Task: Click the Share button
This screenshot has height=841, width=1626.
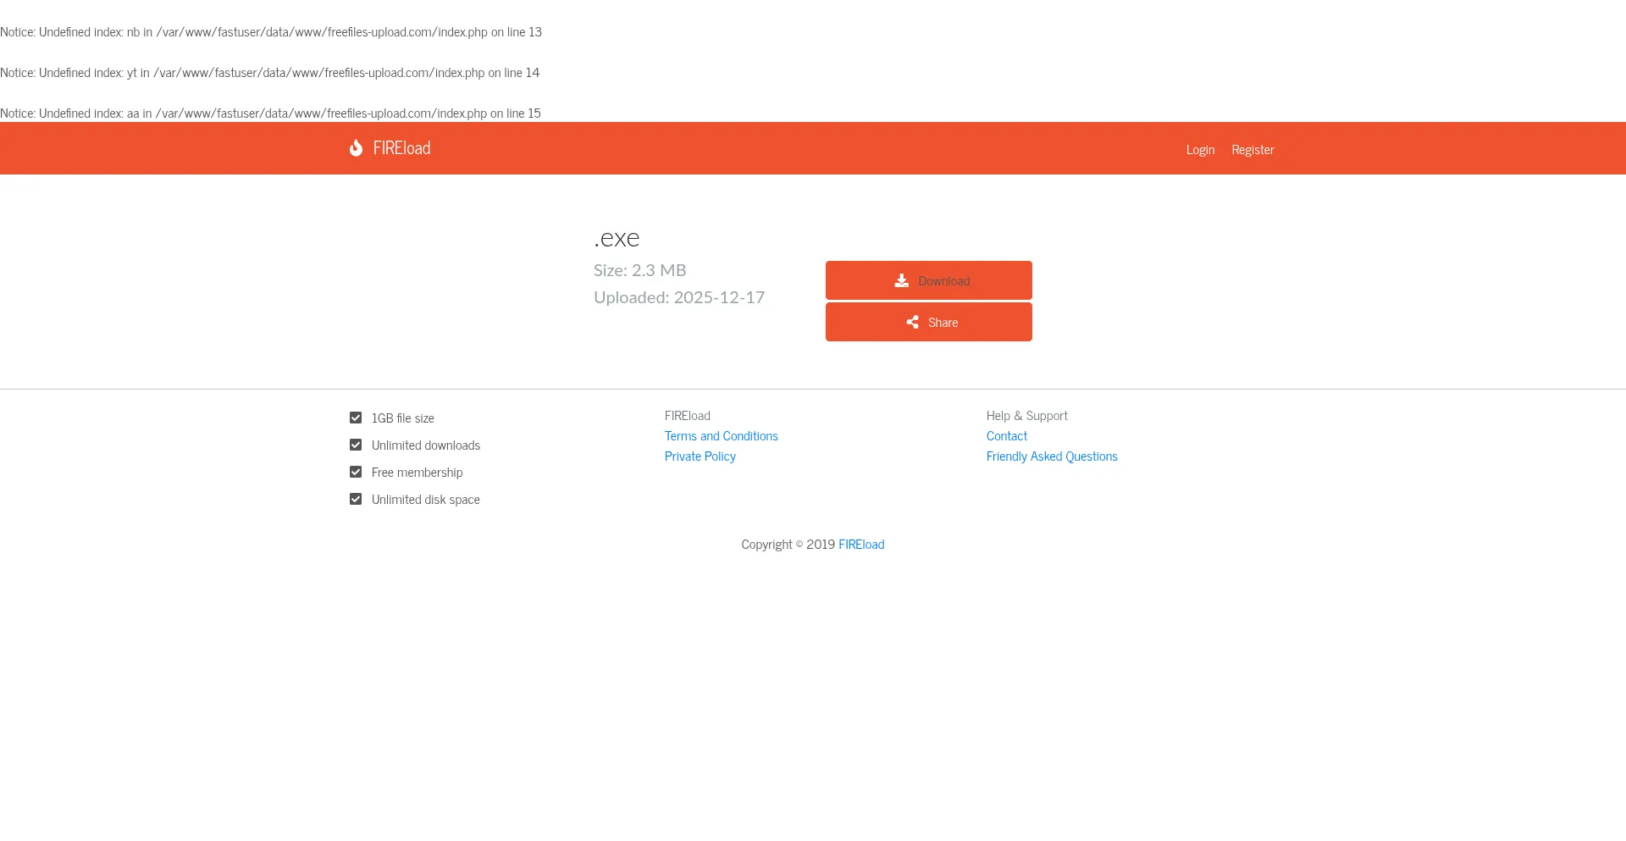Action: click(x=928, y=322)
